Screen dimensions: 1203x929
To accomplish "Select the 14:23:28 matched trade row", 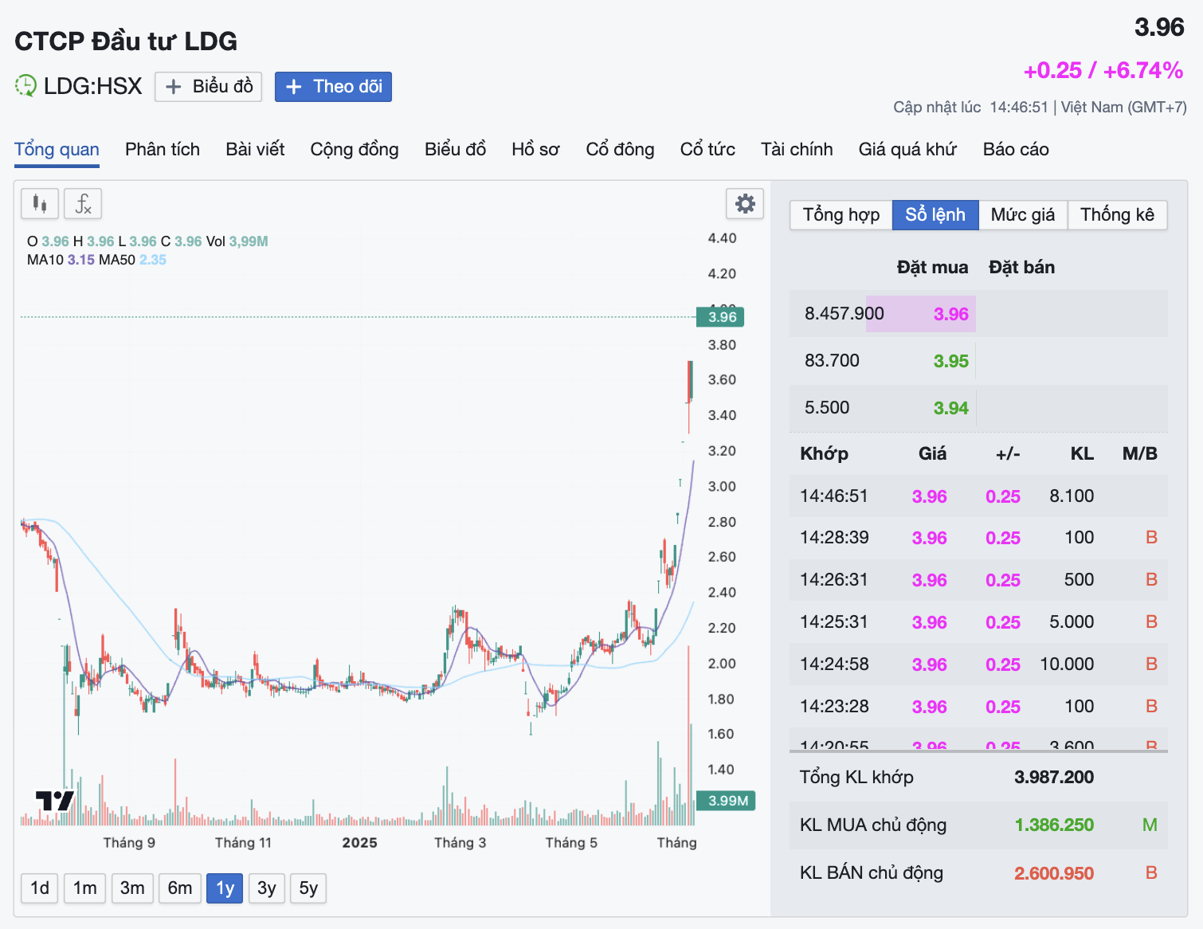I will 978,707.
